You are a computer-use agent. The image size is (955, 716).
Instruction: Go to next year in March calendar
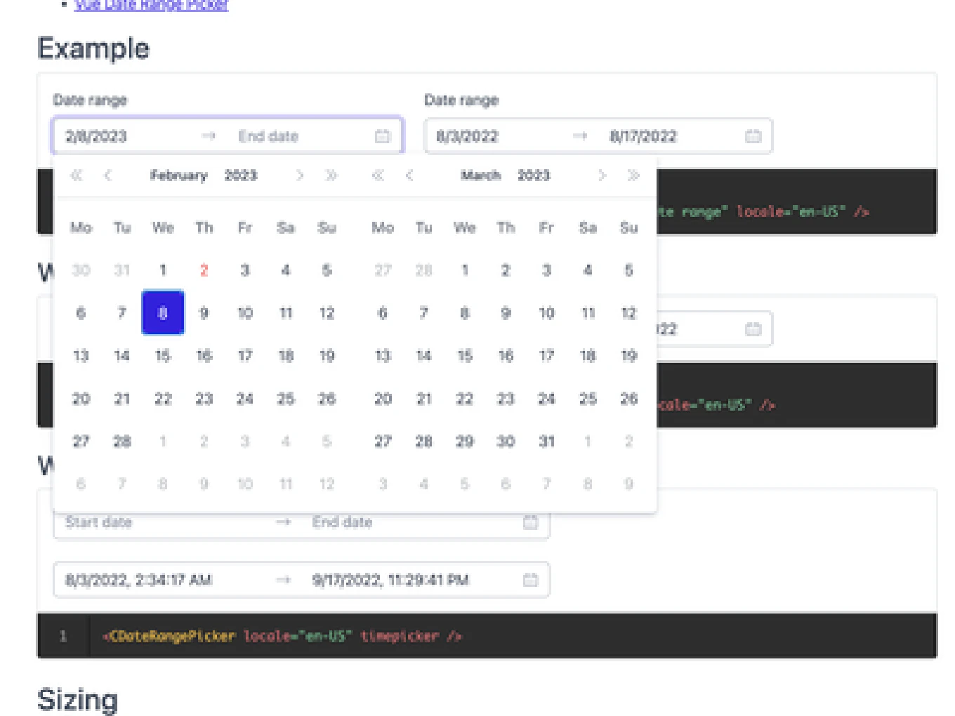coord(633,175)
